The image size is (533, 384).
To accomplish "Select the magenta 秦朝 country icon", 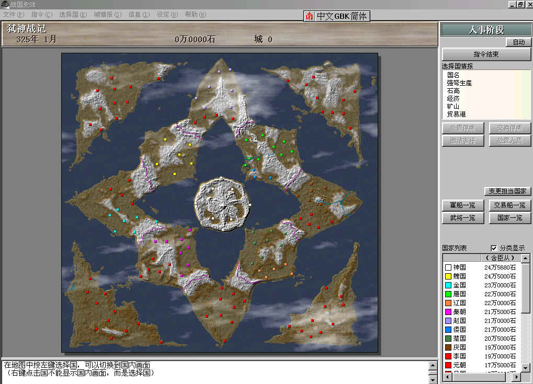I will tap(448, 312).
